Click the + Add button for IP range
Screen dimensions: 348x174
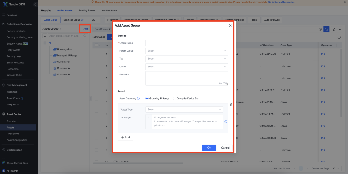125,138
